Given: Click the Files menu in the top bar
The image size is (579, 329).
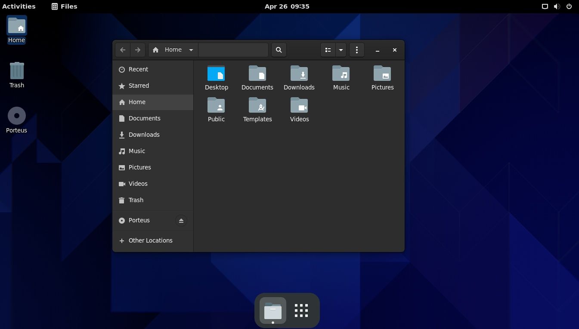Looking at the screenshot, I should pos(64,6).
